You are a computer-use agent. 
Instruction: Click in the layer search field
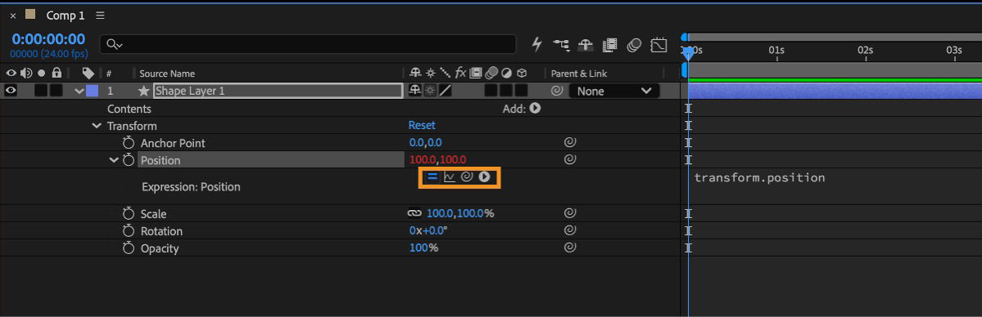point(307,44)
